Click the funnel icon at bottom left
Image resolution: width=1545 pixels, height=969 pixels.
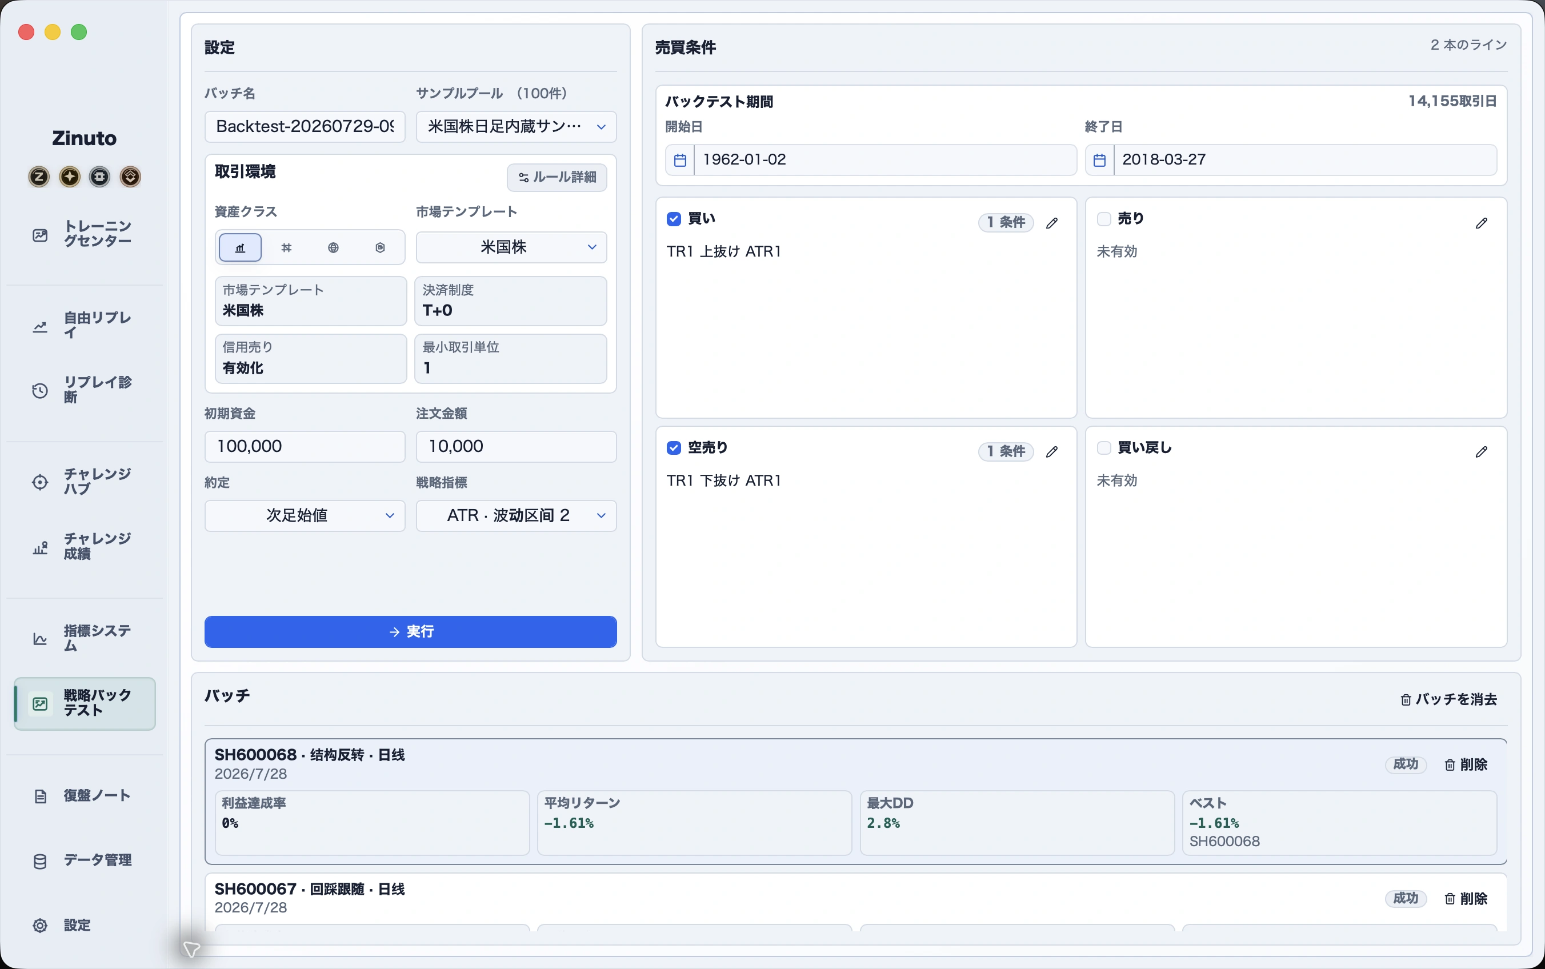pos(191,948)
